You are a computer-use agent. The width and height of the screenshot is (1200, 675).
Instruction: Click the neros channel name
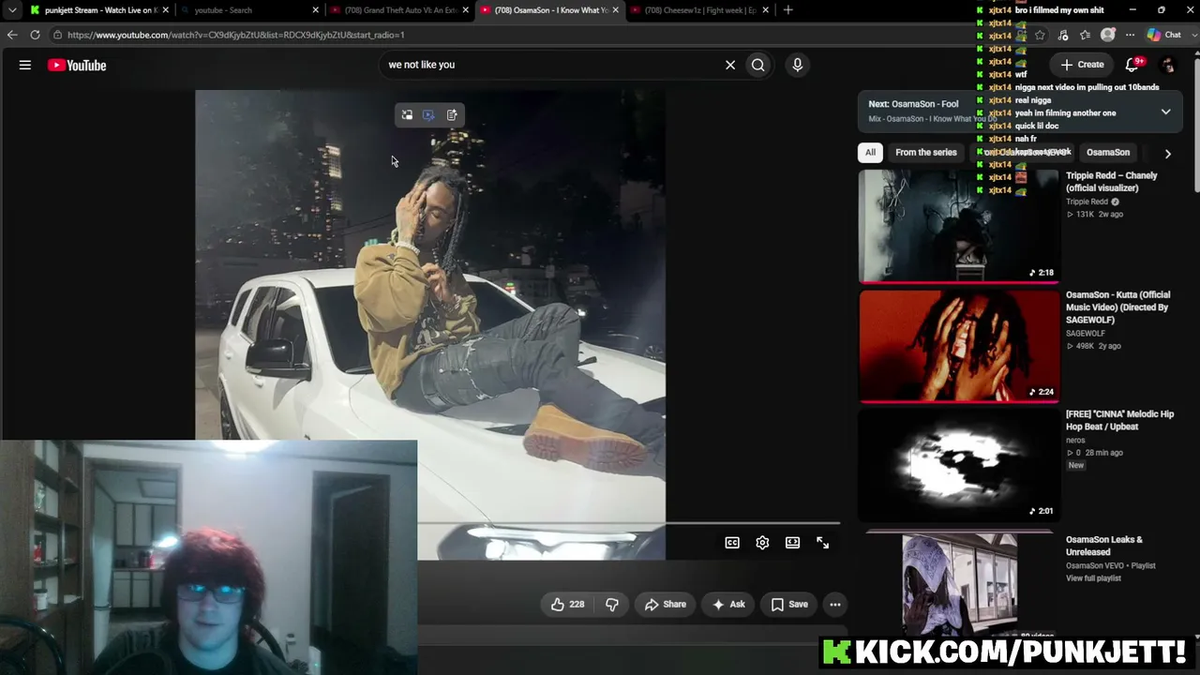pos(1075,440)
